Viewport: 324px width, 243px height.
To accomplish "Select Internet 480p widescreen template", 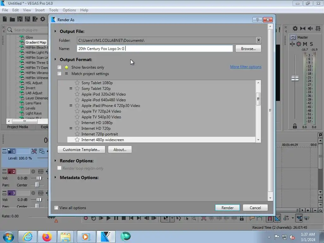I will 161,140.
